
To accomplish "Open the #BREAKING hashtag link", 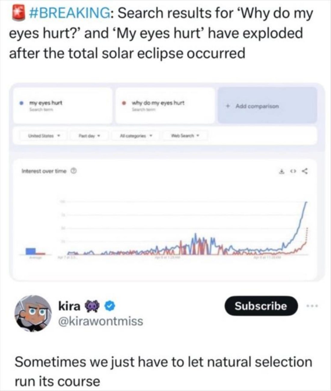I will pos(70,13).
